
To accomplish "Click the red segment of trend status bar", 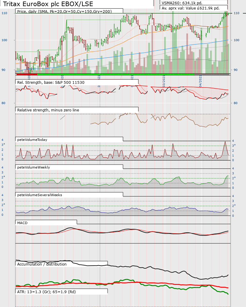I will click(27, 74).
